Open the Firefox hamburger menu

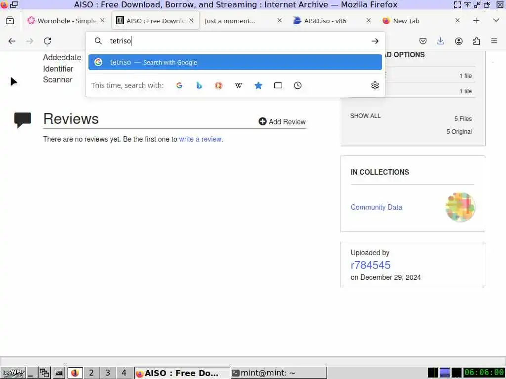[494, 41]
